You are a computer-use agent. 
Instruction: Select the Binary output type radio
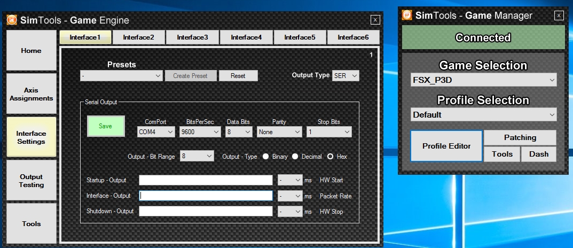pos(265,157)
